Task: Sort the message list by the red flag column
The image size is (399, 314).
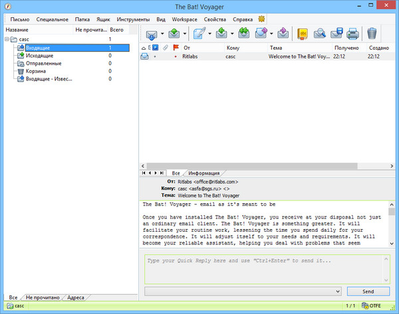Action: (176, 48)
